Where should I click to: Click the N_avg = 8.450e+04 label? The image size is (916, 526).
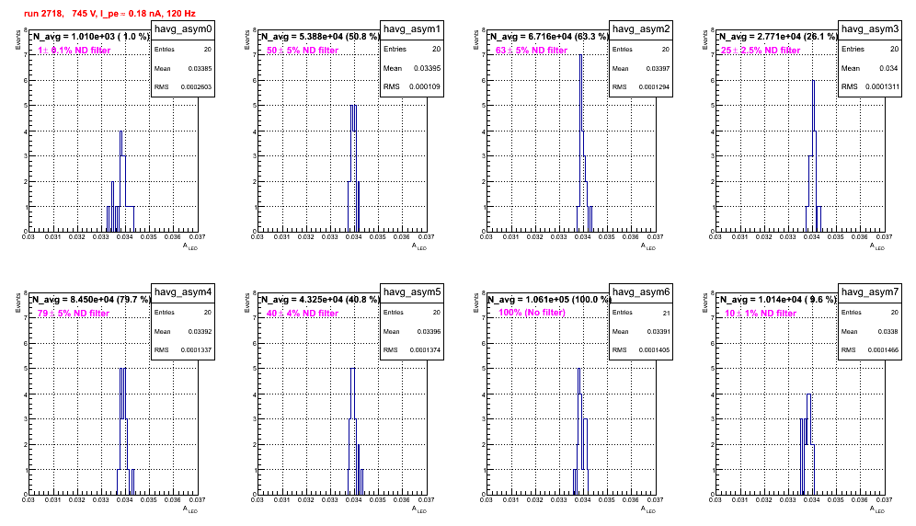[91, 300]
